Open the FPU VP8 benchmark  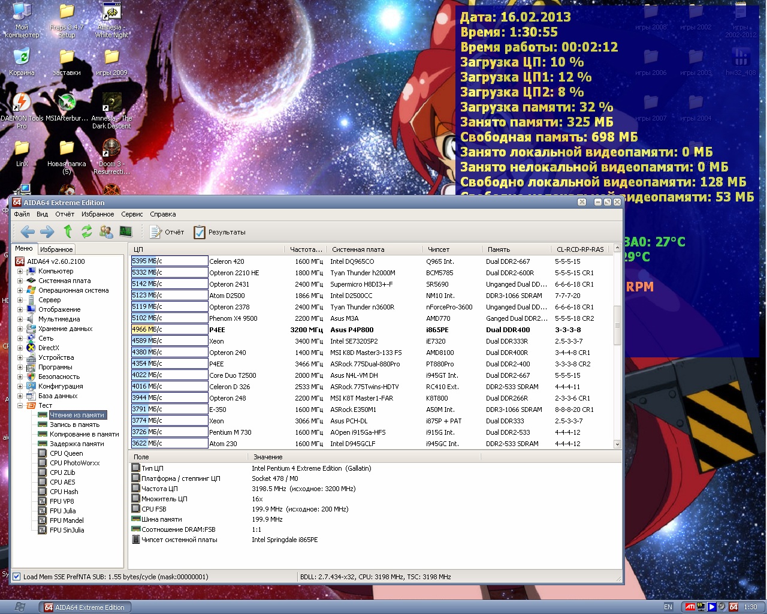click(x=62, y=501)
